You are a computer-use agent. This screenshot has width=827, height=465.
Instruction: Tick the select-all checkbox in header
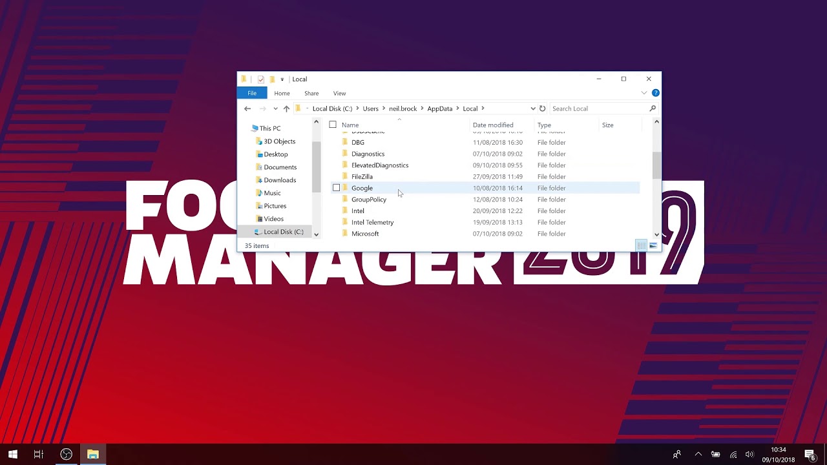[333, 125]
